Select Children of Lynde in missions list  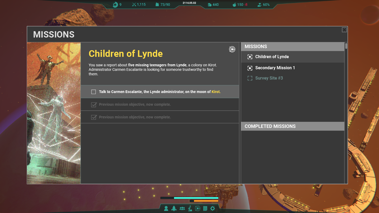293,57
